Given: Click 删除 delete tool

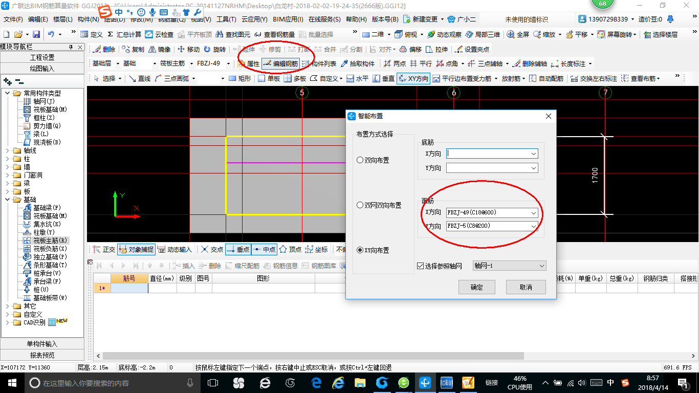Looking at the screenshot, I should pos(104,50).
